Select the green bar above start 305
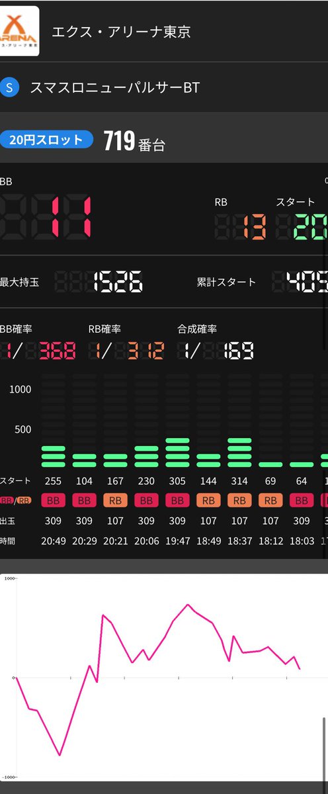This screenshot has width=328, height=794. [177, 453]
